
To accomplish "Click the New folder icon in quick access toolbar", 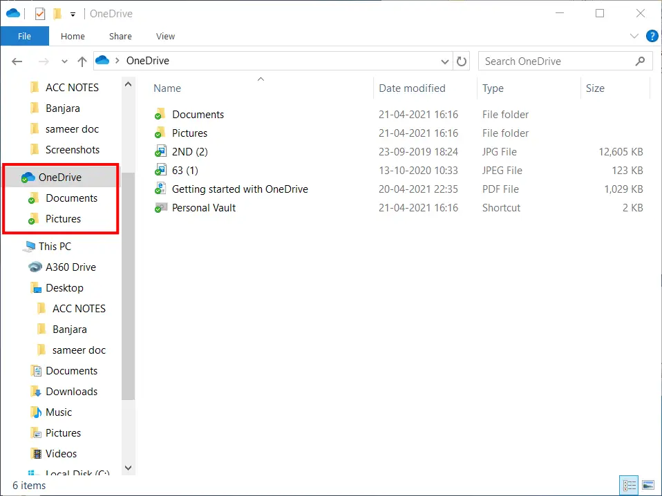I will coord(57,14).
